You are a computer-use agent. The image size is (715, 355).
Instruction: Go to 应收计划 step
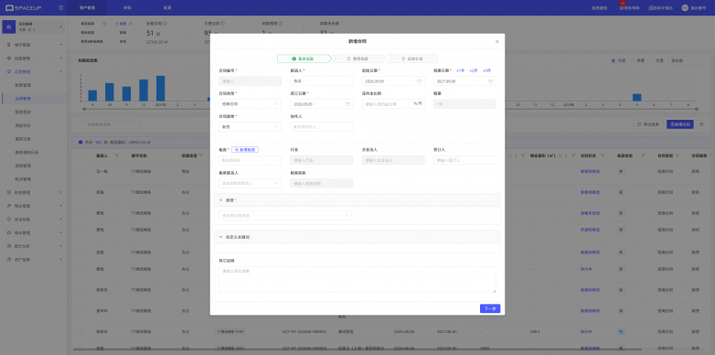point(412,59)
